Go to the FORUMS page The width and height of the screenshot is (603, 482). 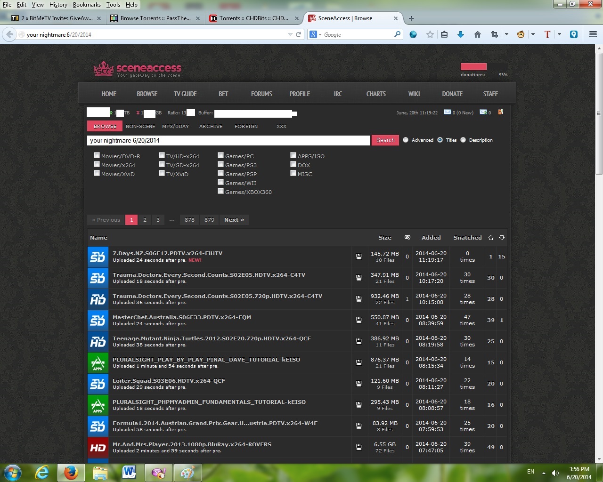click(x=261, y=94)
